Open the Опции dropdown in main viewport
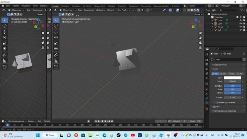Viewport: 247px width, 139px height. (x=198, y=14)
